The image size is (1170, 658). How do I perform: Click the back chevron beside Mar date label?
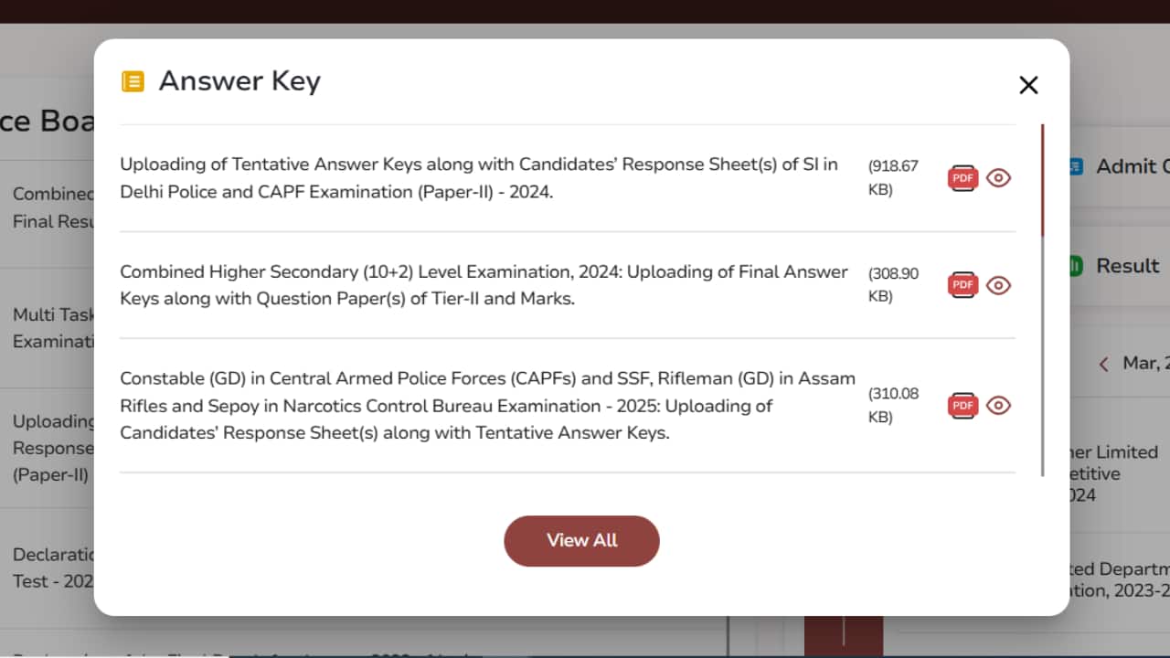pyautogui.click(x=1102, y=363)
